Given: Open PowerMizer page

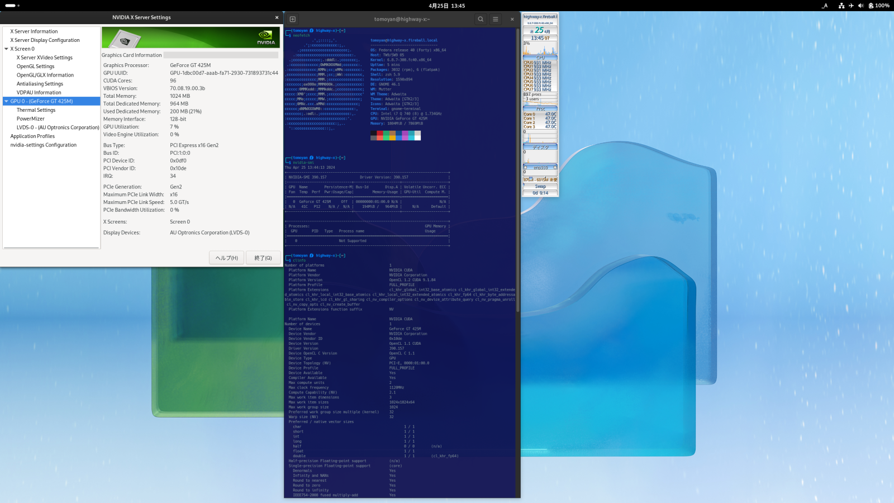Looking at the screenshot, I should pyautogui.click(x=31, y=118).
